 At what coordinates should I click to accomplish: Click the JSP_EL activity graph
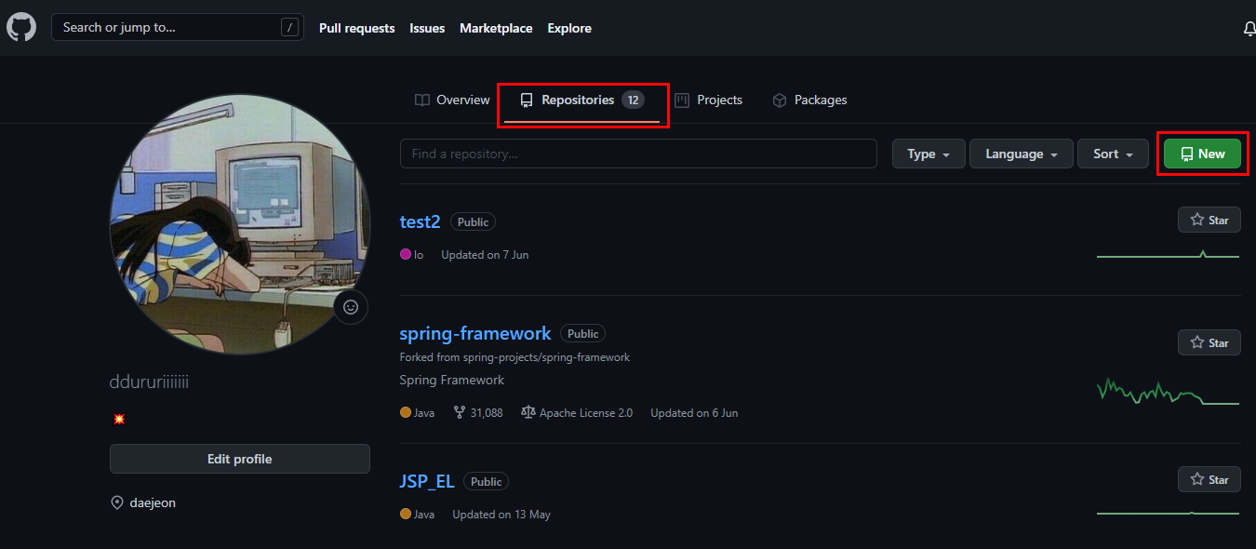(1168, 513)
